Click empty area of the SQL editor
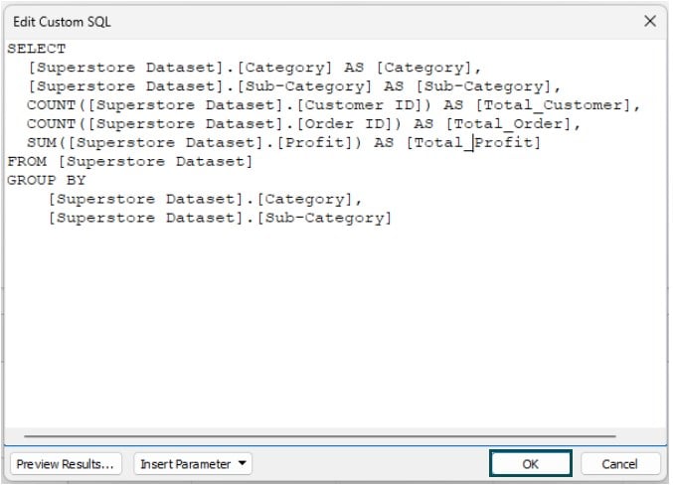 pos(335,326)
